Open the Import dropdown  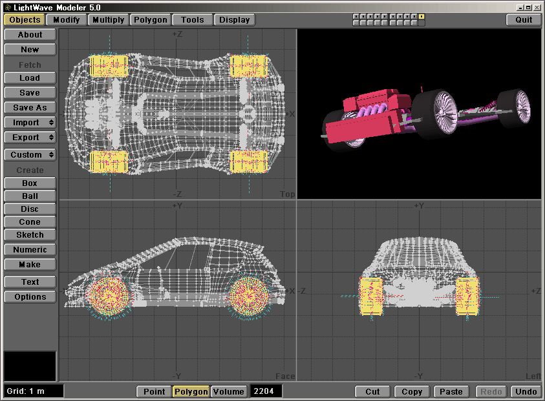(x=30, y=123)
